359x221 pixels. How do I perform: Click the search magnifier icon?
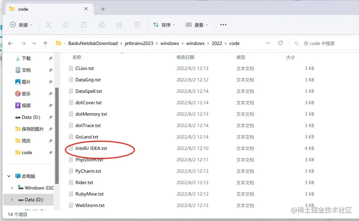click(x=296, y=43)
